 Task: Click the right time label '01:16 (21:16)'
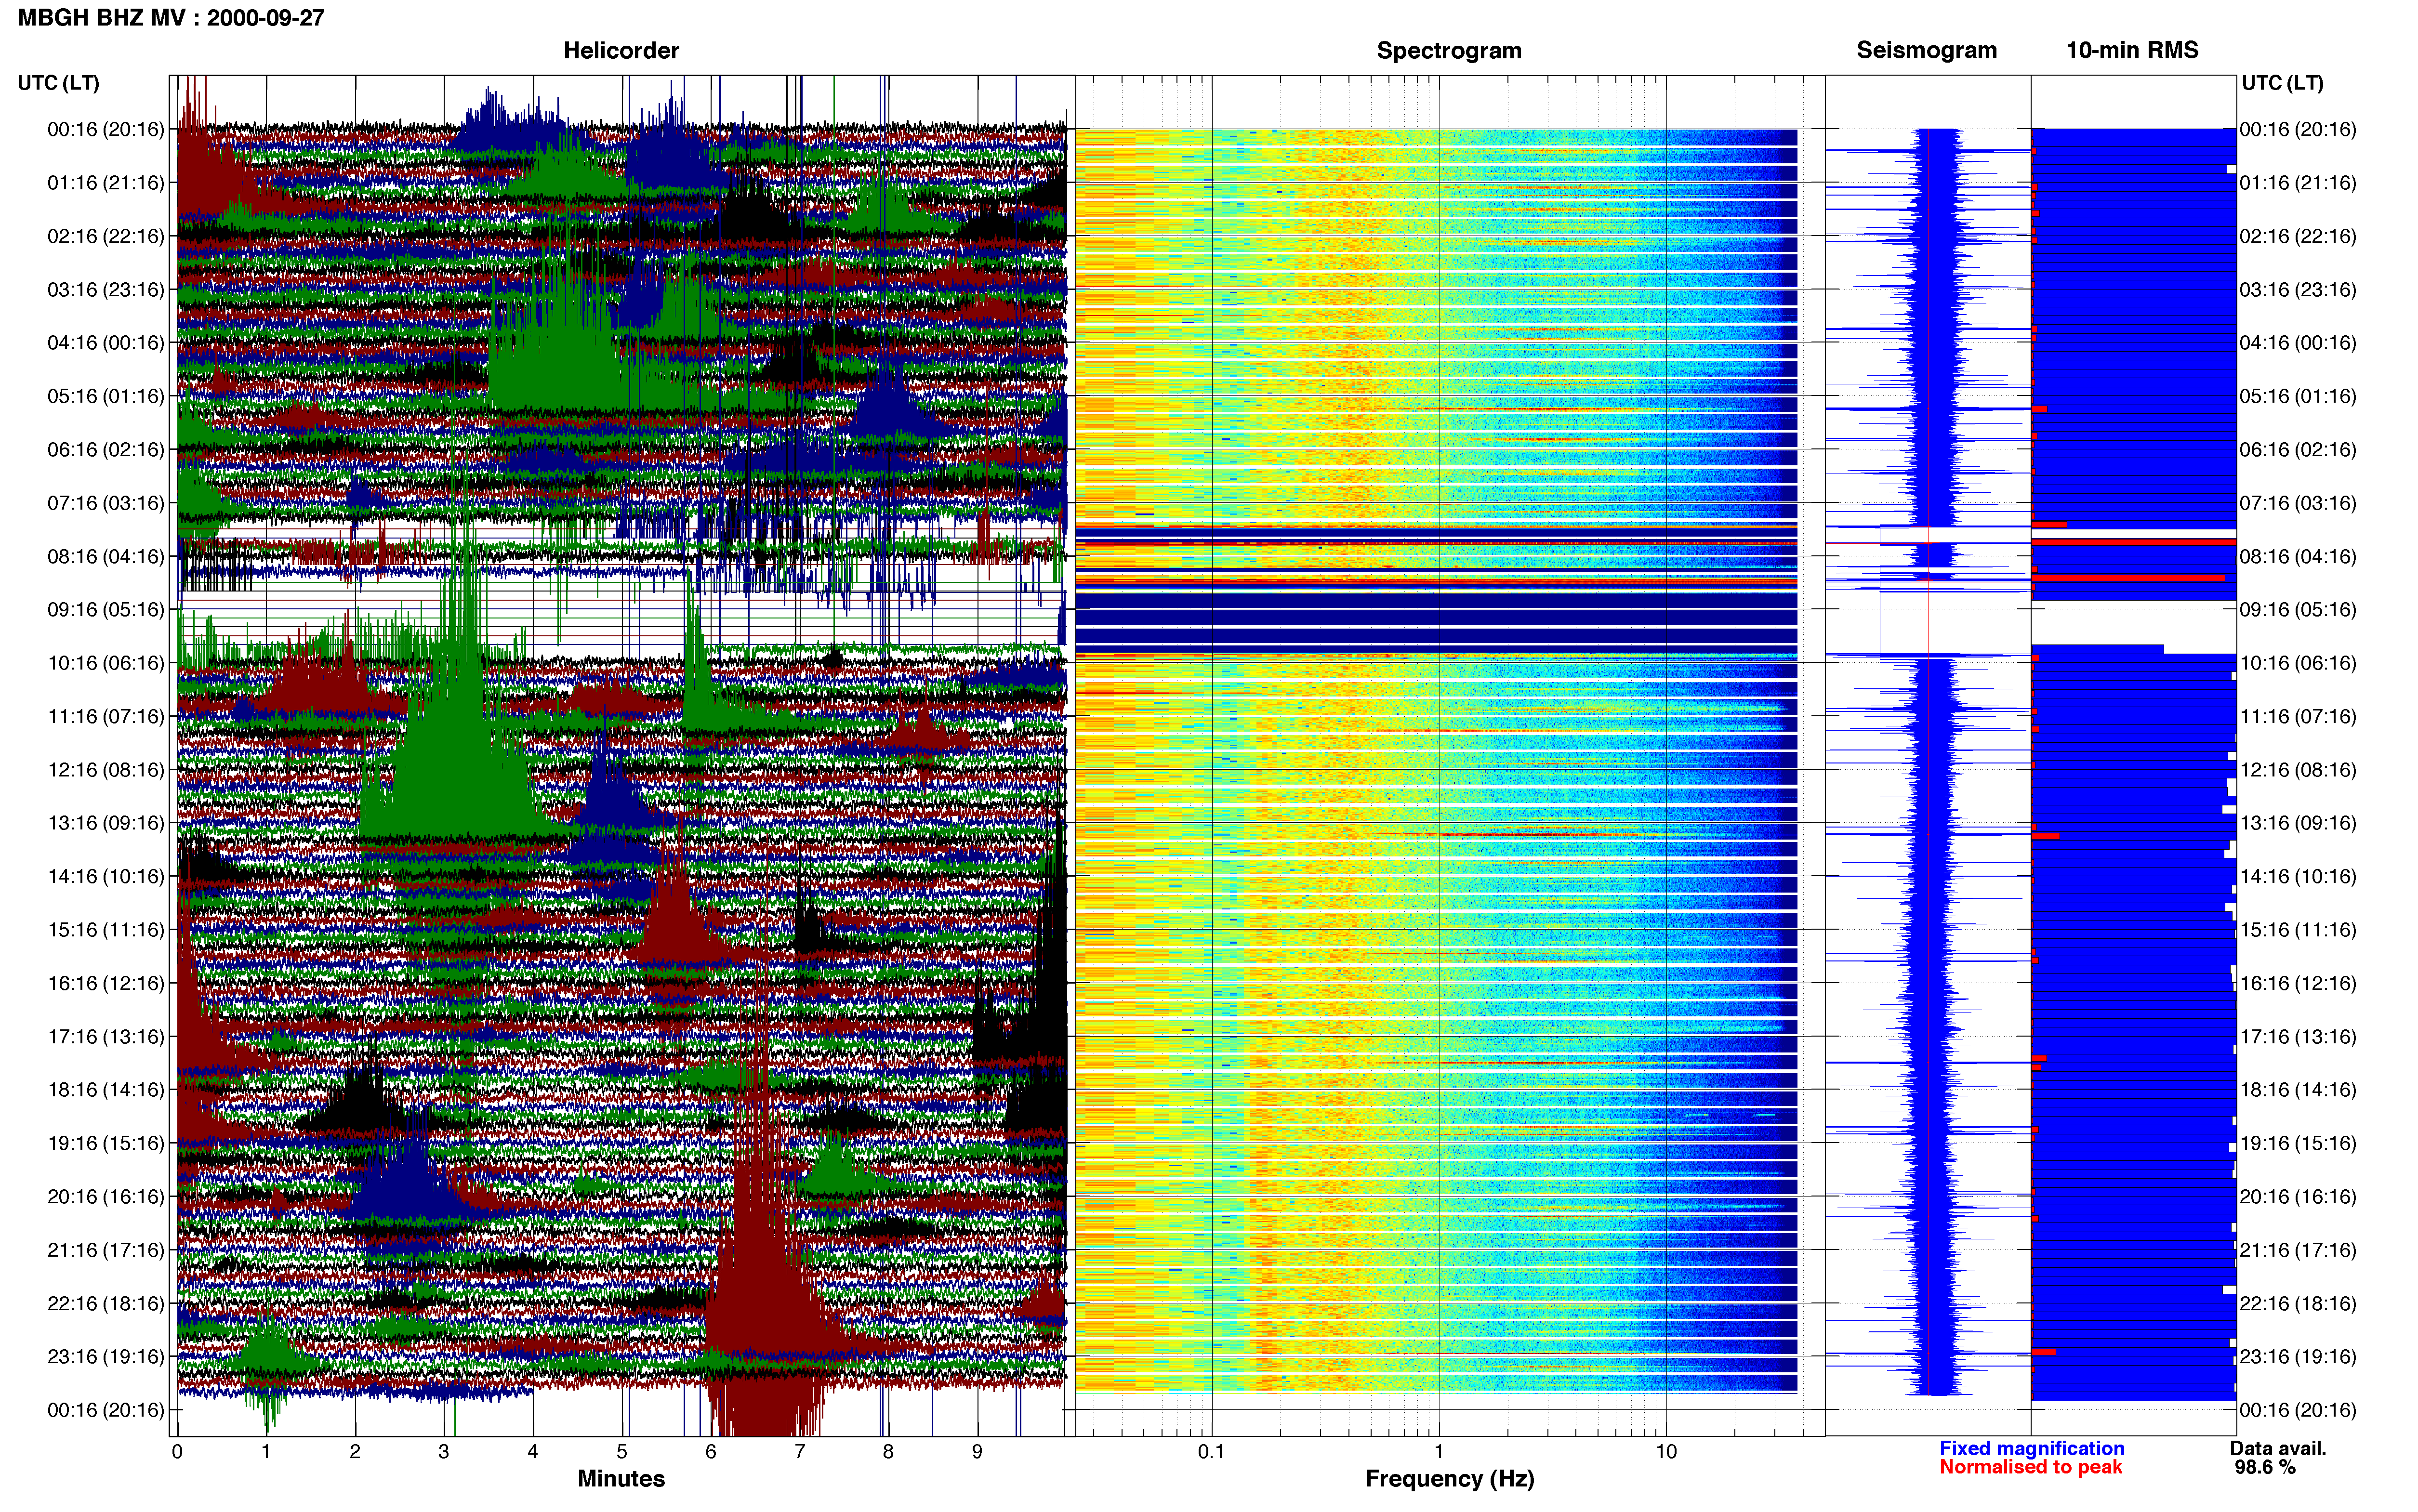pos(2298,183)
